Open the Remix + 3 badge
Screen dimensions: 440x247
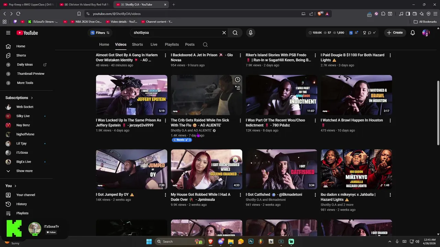pyautogui.click(x=181, y=140)
